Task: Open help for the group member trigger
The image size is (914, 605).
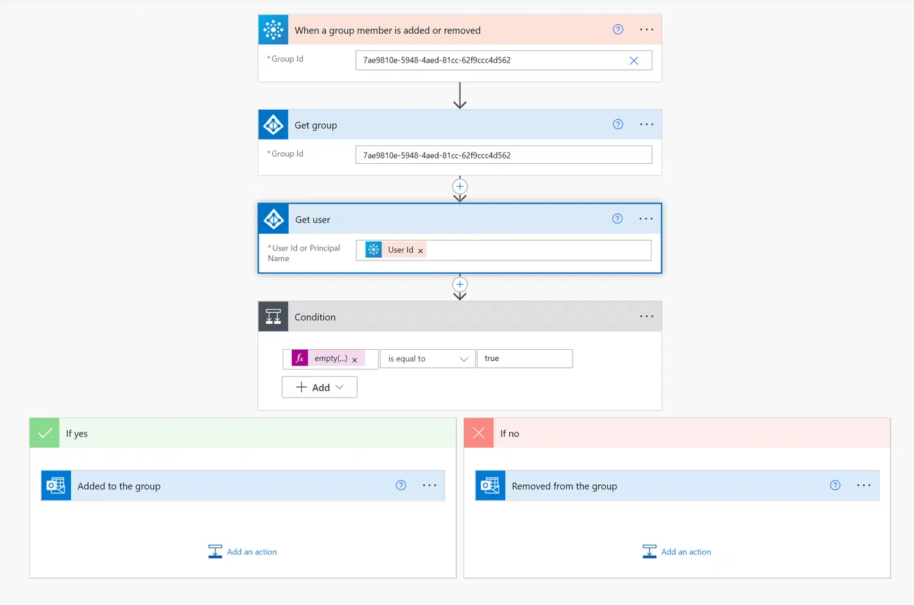Action: [x=618, y=29]
